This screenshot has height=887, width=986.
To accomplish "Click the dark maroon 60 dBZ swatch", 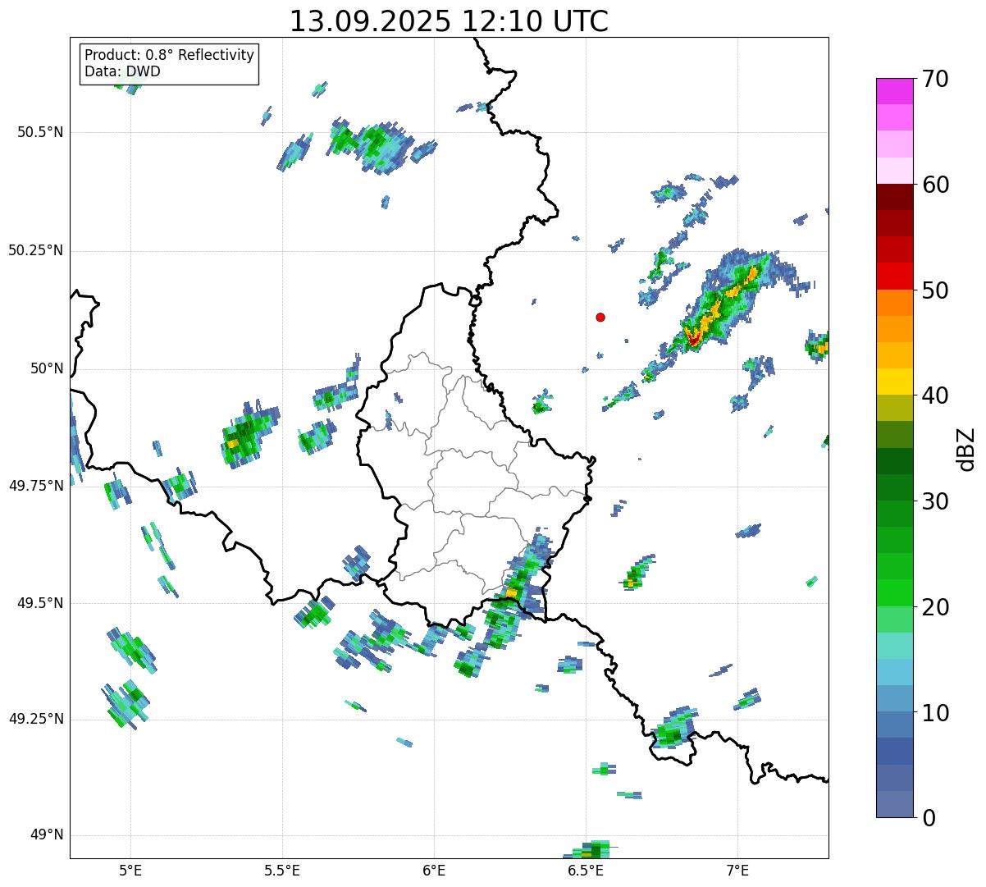I will pyautogui.click(x=894, y=197).
